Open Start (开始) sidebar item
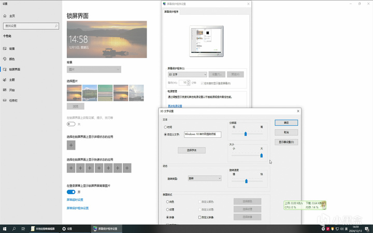 (9, 90)
